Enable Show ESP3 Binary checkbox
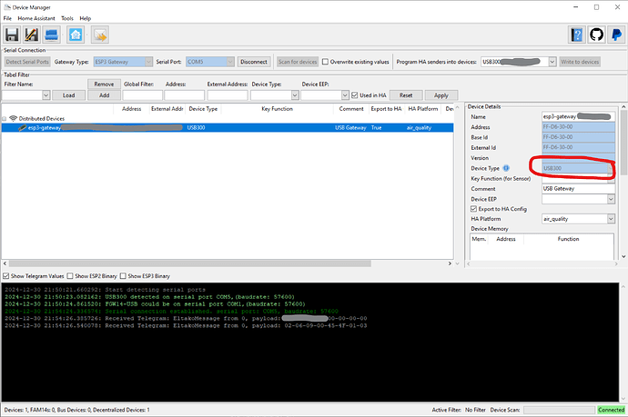 [123, 276]
